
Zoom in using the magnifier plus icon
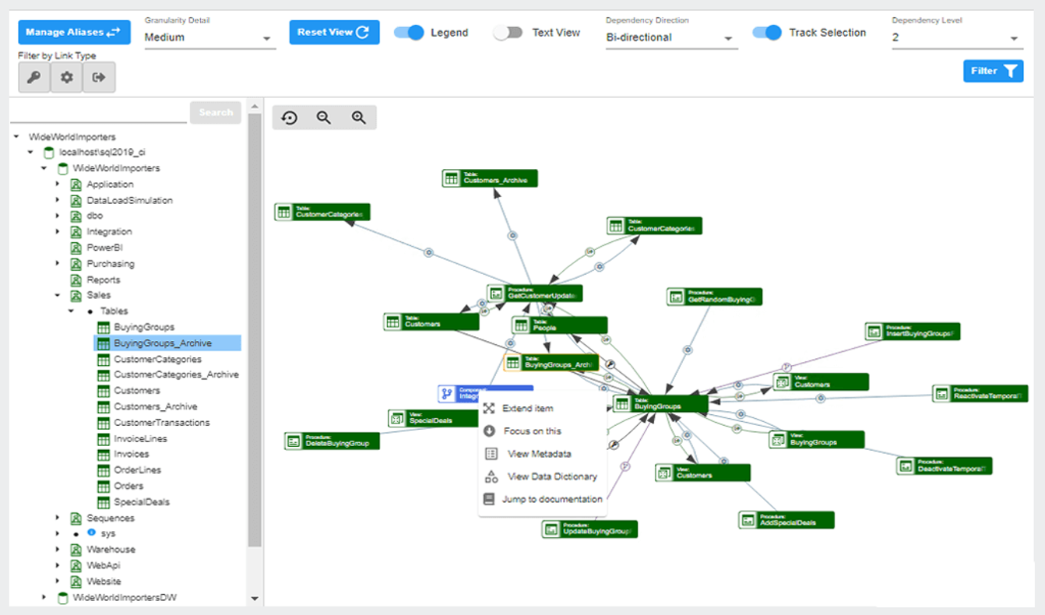(x=358, y=118)
